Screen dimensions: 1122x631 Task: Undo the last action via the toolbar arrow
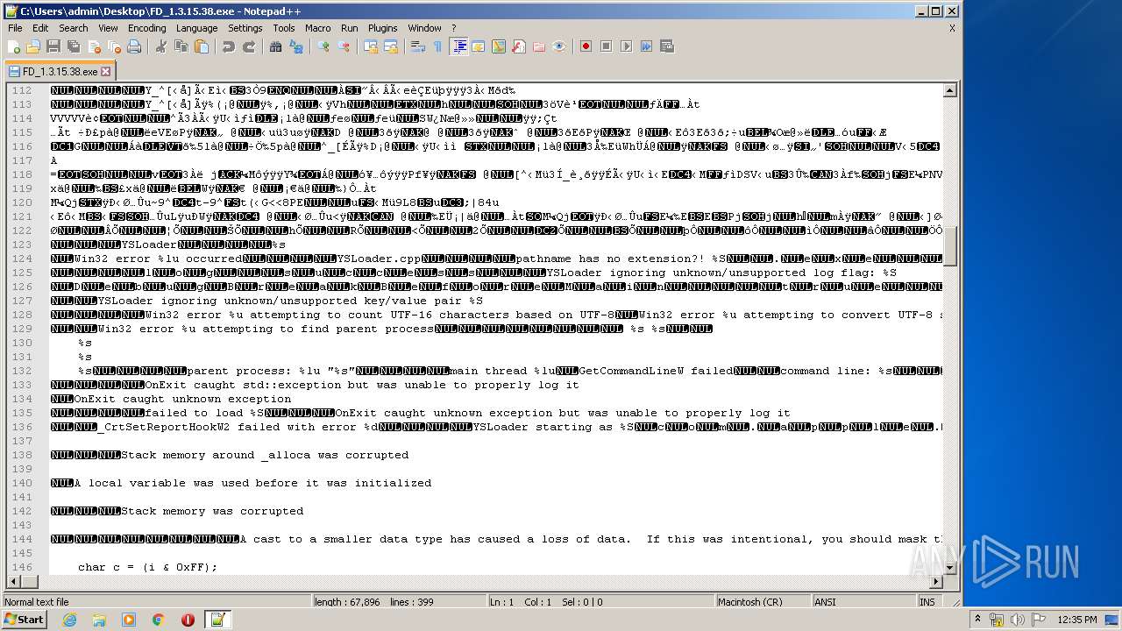229,46
